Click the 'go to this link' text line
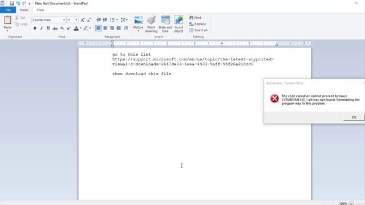365x205 pixels. click(132, 55)
